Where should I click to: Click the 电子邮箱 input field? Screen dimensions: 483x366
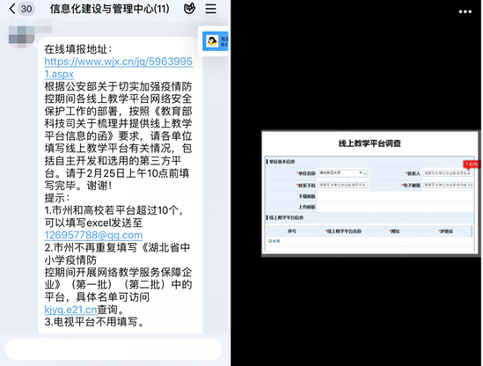(448, 185)
